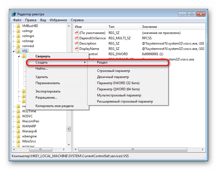
Task: Open the Файл menu
Action: point(17,20)
